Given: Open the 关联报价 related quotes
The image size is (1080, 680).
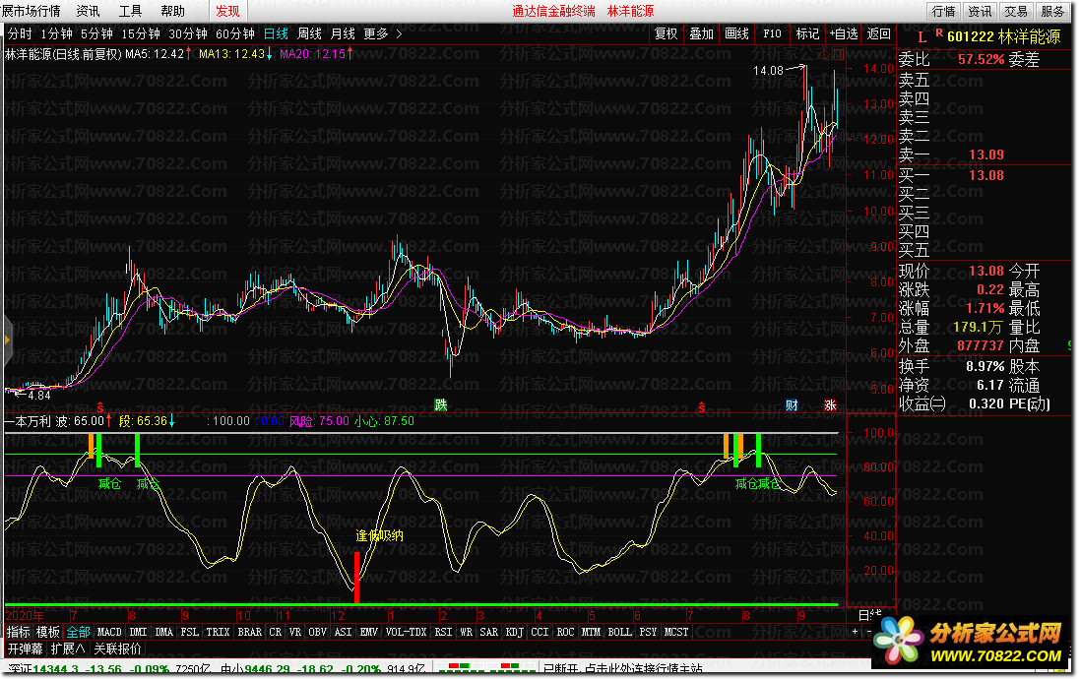Looking at the screenshot, I should [118, 649].
